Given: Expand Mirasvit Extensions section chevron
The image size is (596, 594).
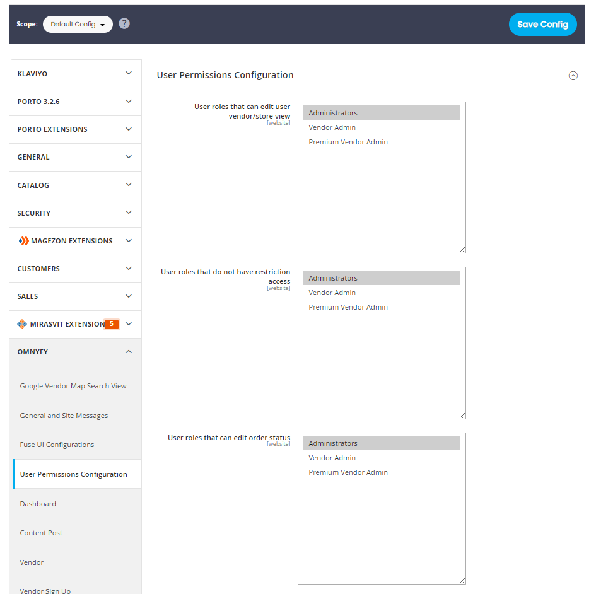Looking at the screenshot, I should click(x=129, y=323).
